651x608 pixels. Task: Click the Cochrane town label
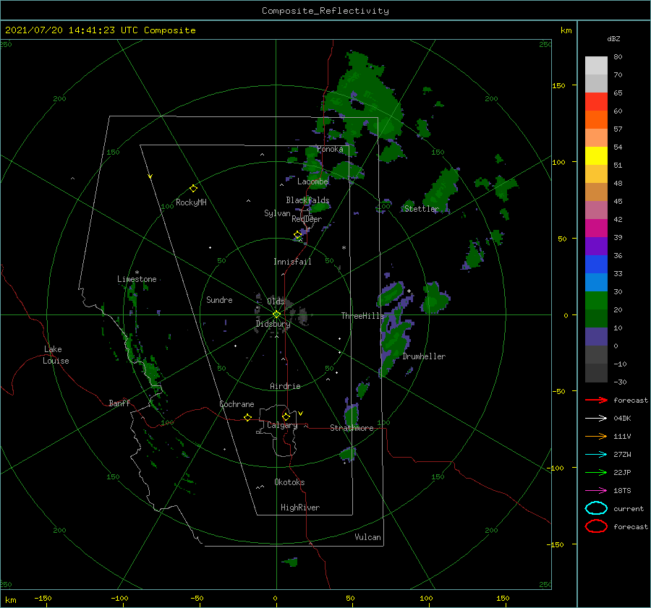point(237,404)
